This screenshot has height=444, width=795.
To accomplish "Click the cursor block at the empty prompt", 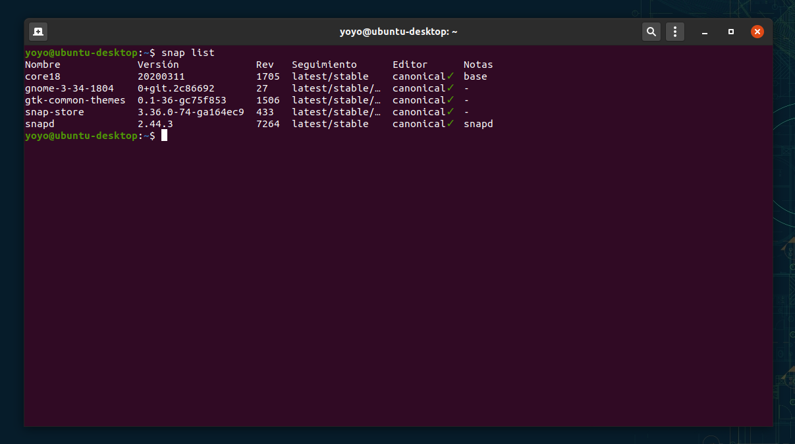I will click(x=164, y=136).
